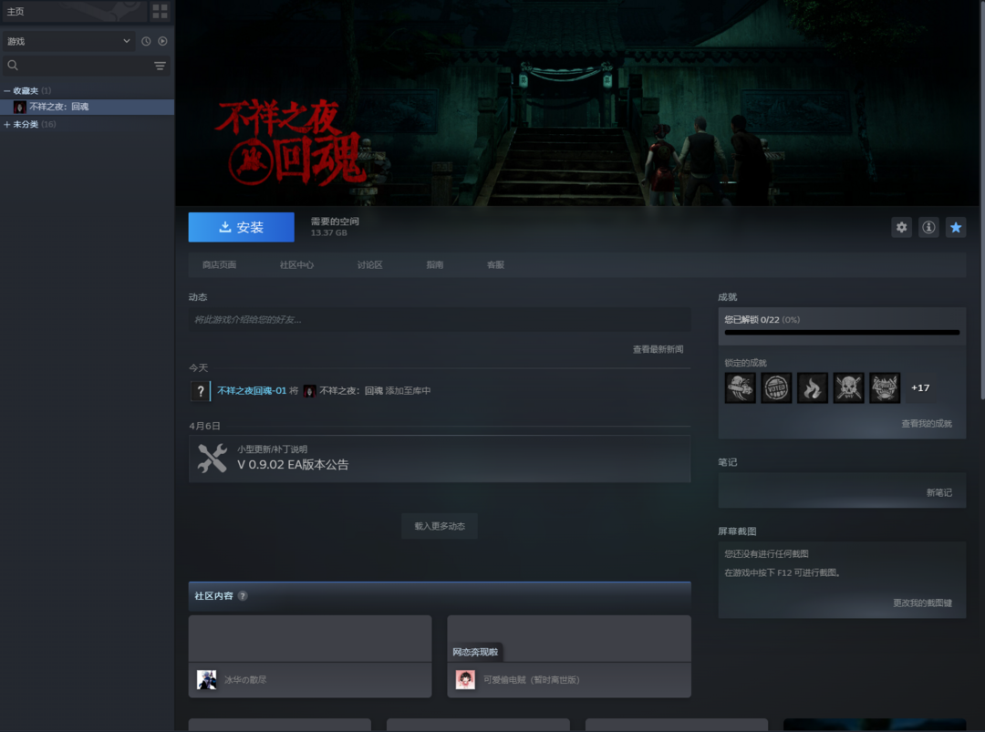Open user link 不祥之夜回魂-01

point(252,391)
